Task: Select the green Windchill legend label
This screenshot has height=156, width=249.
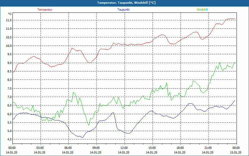Action: (202, 10)
